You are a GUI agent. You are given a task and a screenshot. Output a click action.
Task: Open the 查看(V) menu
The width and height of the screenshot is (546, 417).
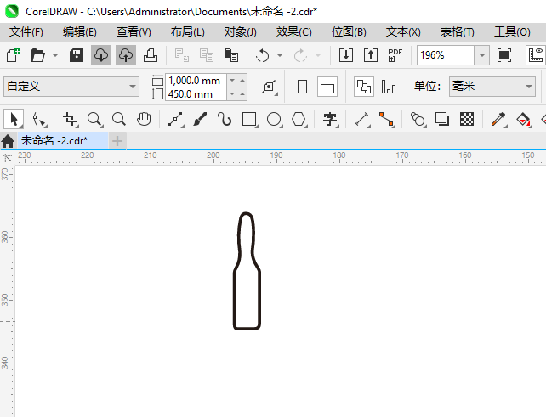(134, 32)
